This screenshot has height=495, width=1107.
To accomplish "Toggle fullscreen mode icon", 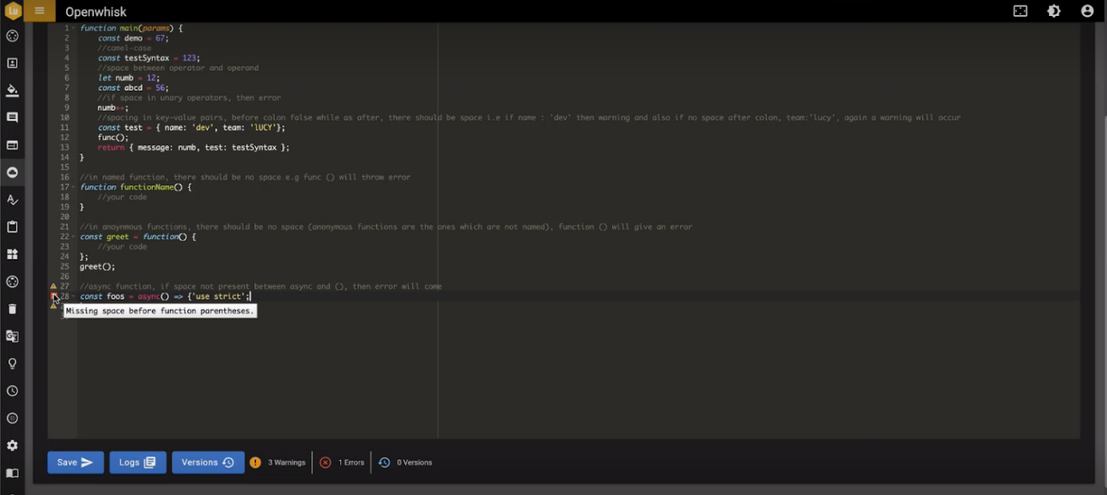I will [1020, 11].
